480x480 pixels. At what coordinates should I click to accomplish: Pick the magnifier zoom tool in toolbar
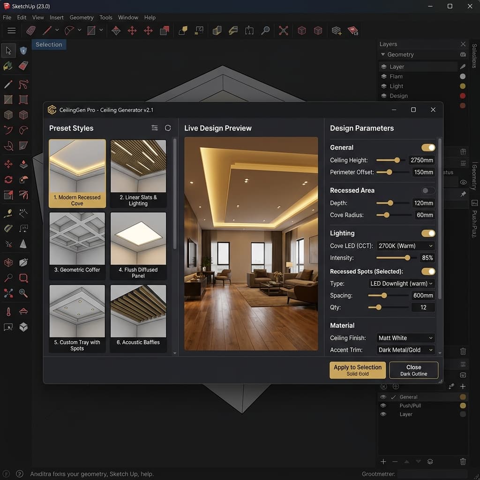(x=265, y=30)
